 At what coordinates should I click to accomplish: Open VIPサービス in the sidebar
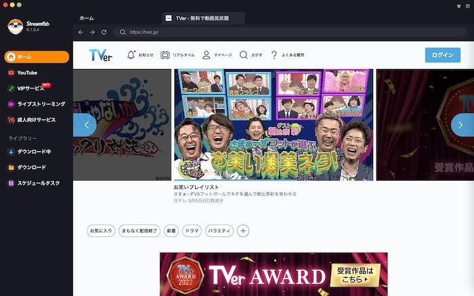coord(30,88)
